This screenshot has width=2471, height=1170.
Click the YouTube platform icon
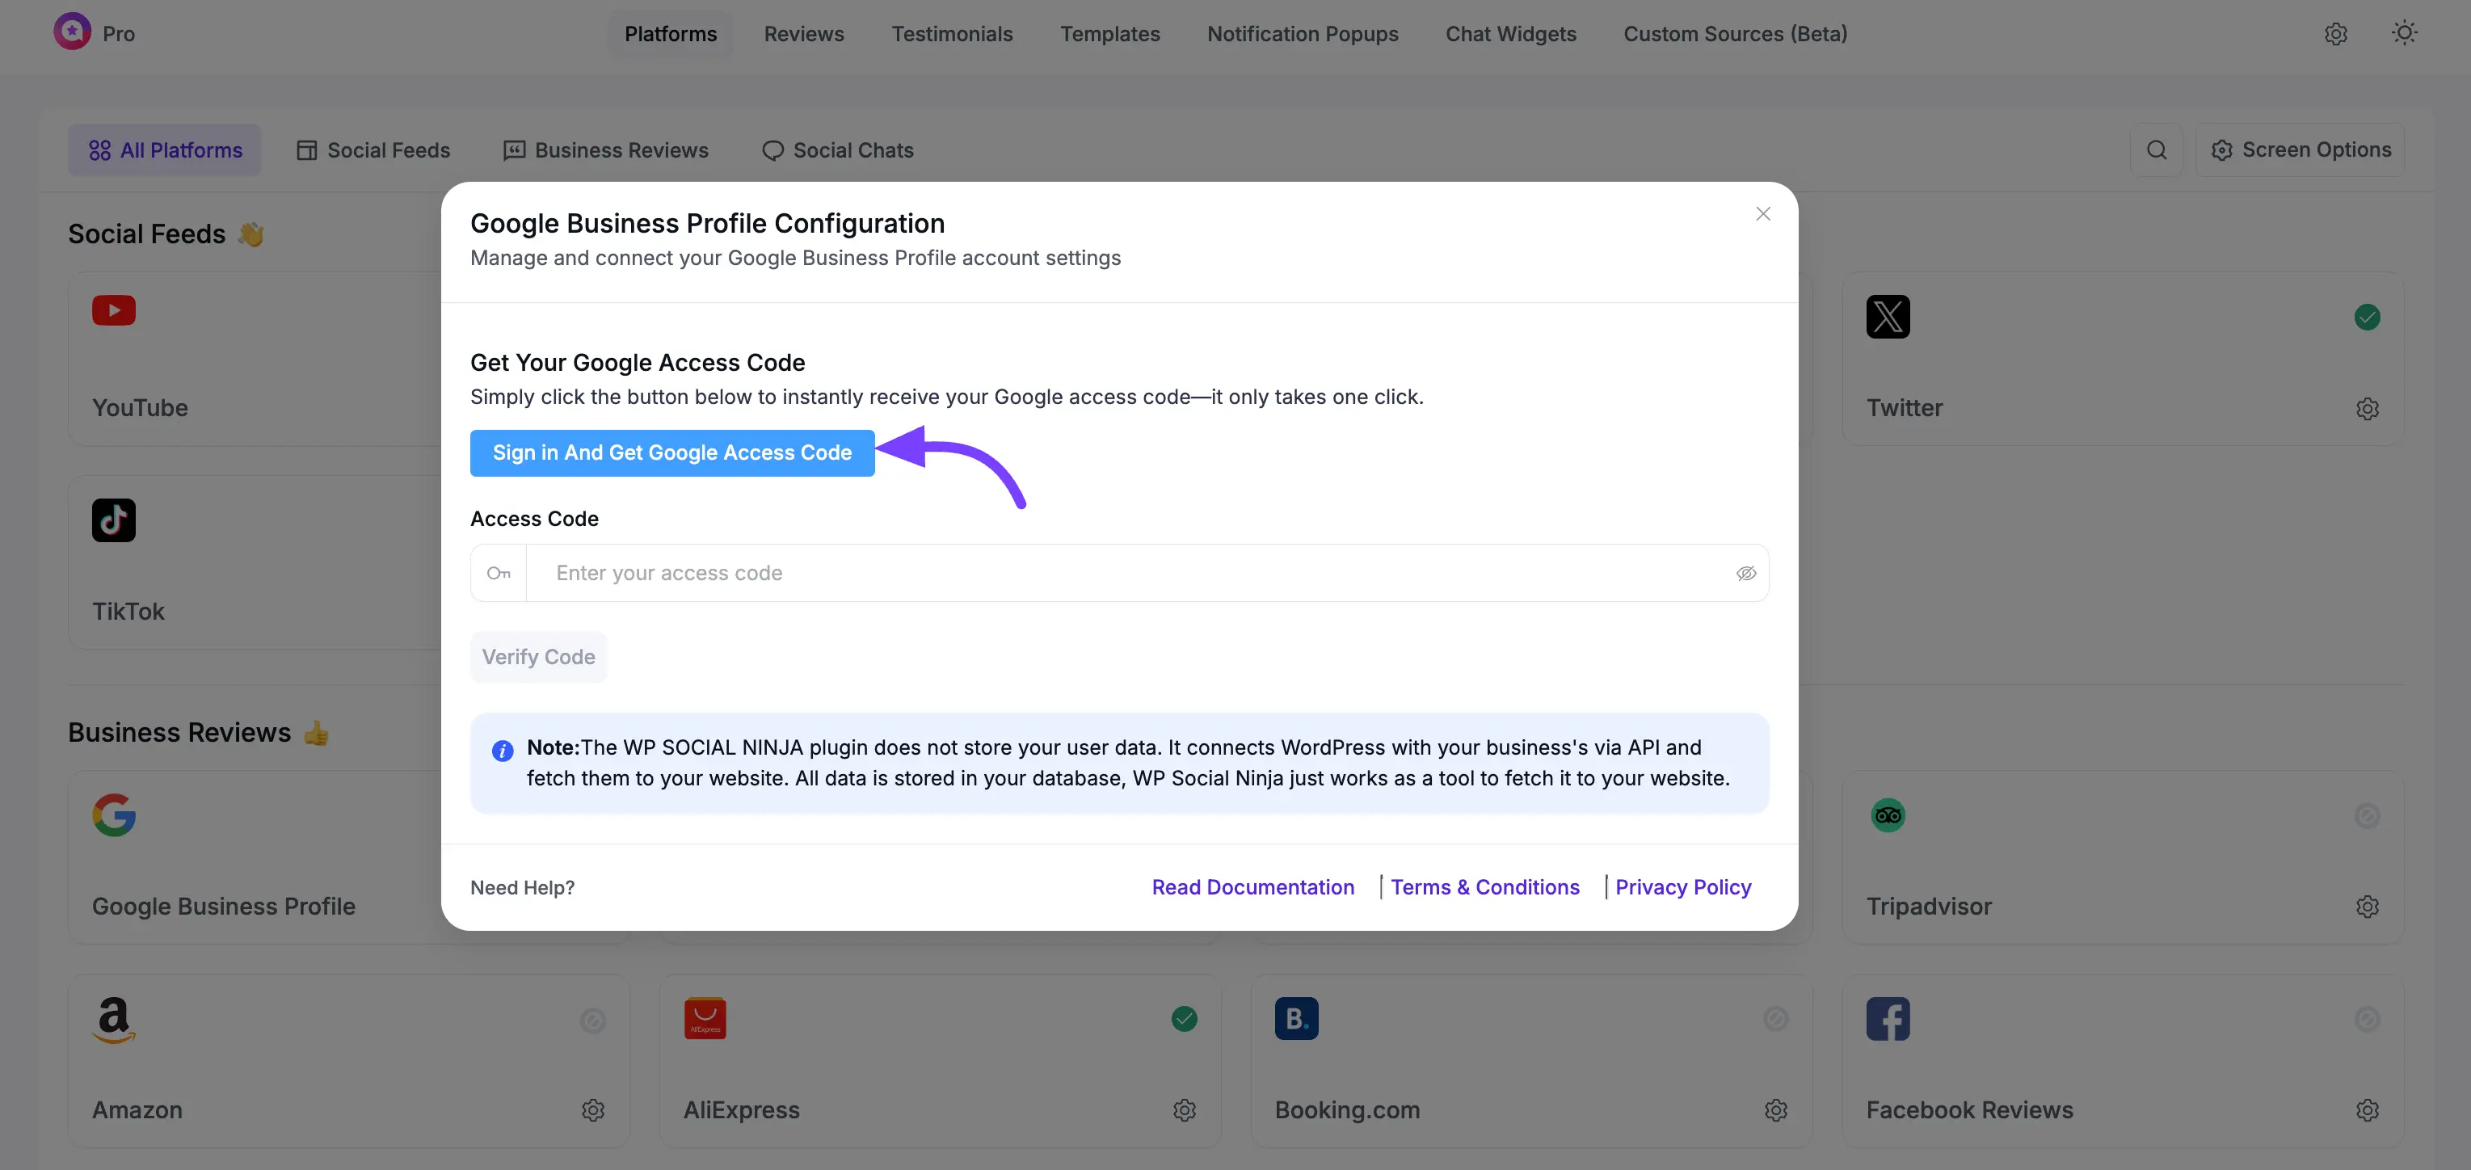pyautogui.click(x=113, y=311)
